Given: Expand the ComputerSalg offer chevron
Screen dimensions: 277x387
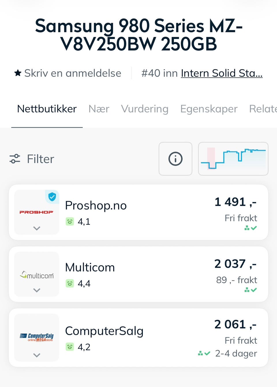Looking at the screenshot, I should (37, 355).
